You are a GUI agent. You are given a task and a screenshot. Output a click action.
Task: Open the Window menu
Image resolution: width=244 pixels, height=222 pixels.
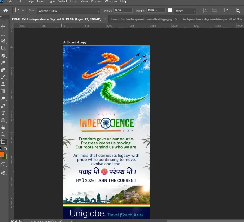tap(111, 1)
